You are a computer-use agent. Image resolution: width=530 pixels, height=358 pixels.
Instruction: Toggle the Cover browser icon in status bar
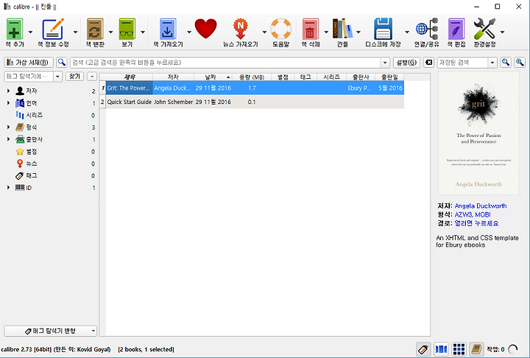coord(441,349)
